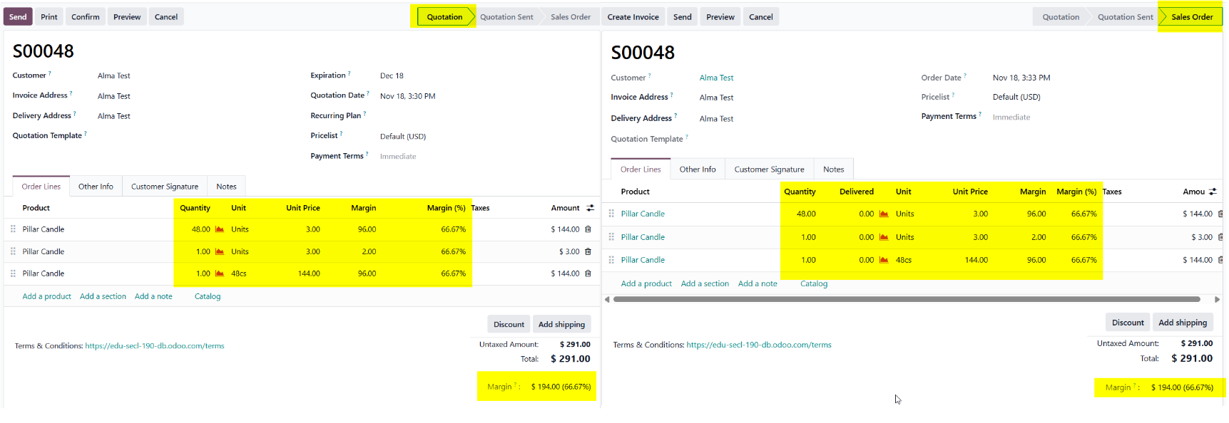Click the Create Invoice button
This screenshot has height=423, width=1229.
(x=633, y=17)
